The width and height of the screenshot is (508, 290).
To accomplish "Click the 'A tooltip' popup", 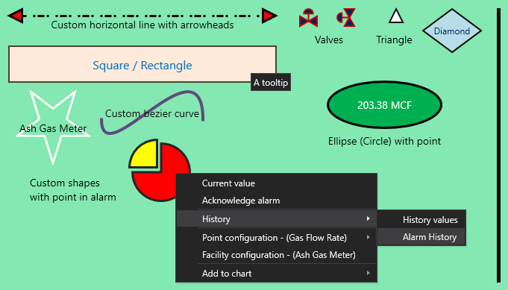I will coord(271,82).
